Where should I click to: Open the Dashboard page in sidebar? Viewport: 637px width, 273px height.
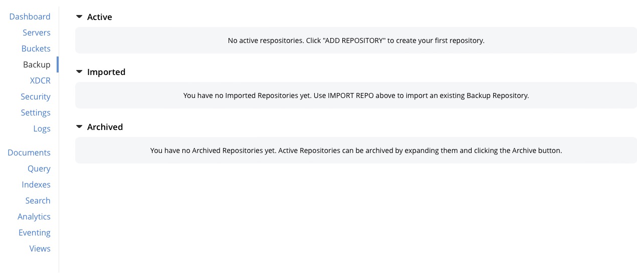pos(30,16)
